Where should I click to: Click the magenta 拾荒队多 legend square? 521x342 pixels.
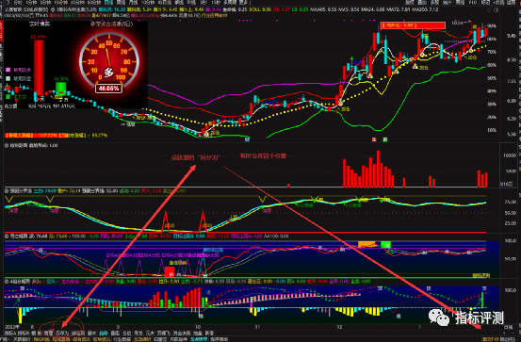coord(8,70)
